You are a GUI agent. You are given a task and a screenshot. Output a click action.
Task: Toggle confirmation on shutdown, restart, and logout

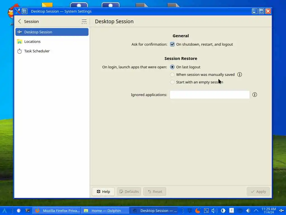[x=172, y=45]
